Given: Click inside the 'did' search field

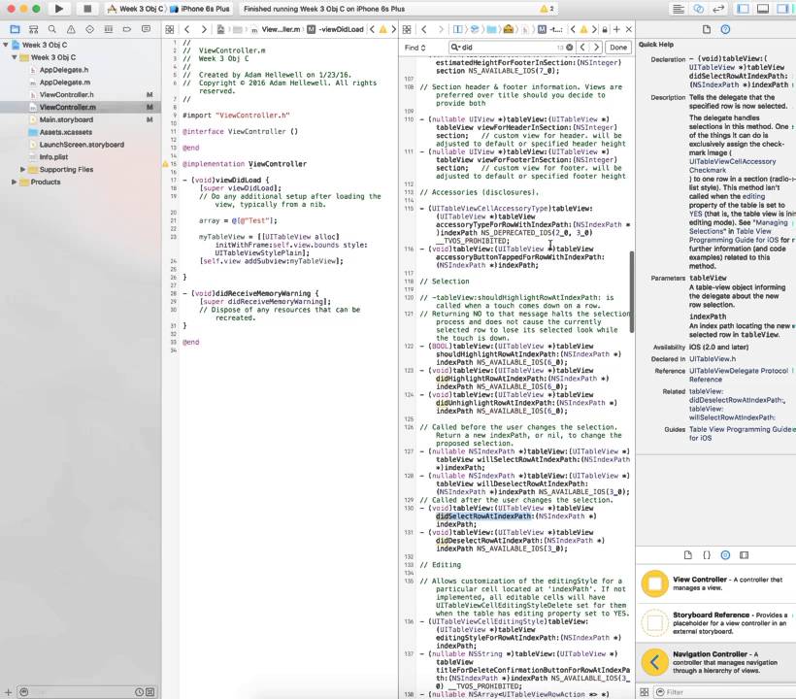Looking at the screenshot, I should (x=512, y=48).
